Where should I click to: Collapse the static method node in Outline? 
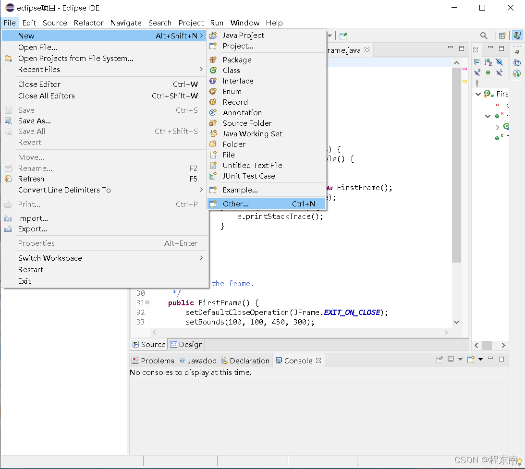tap(488, 116)
